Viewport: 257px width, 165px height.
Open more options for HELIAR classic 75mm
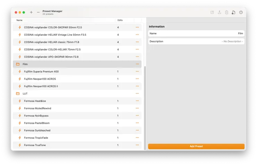tap(137, 42)
